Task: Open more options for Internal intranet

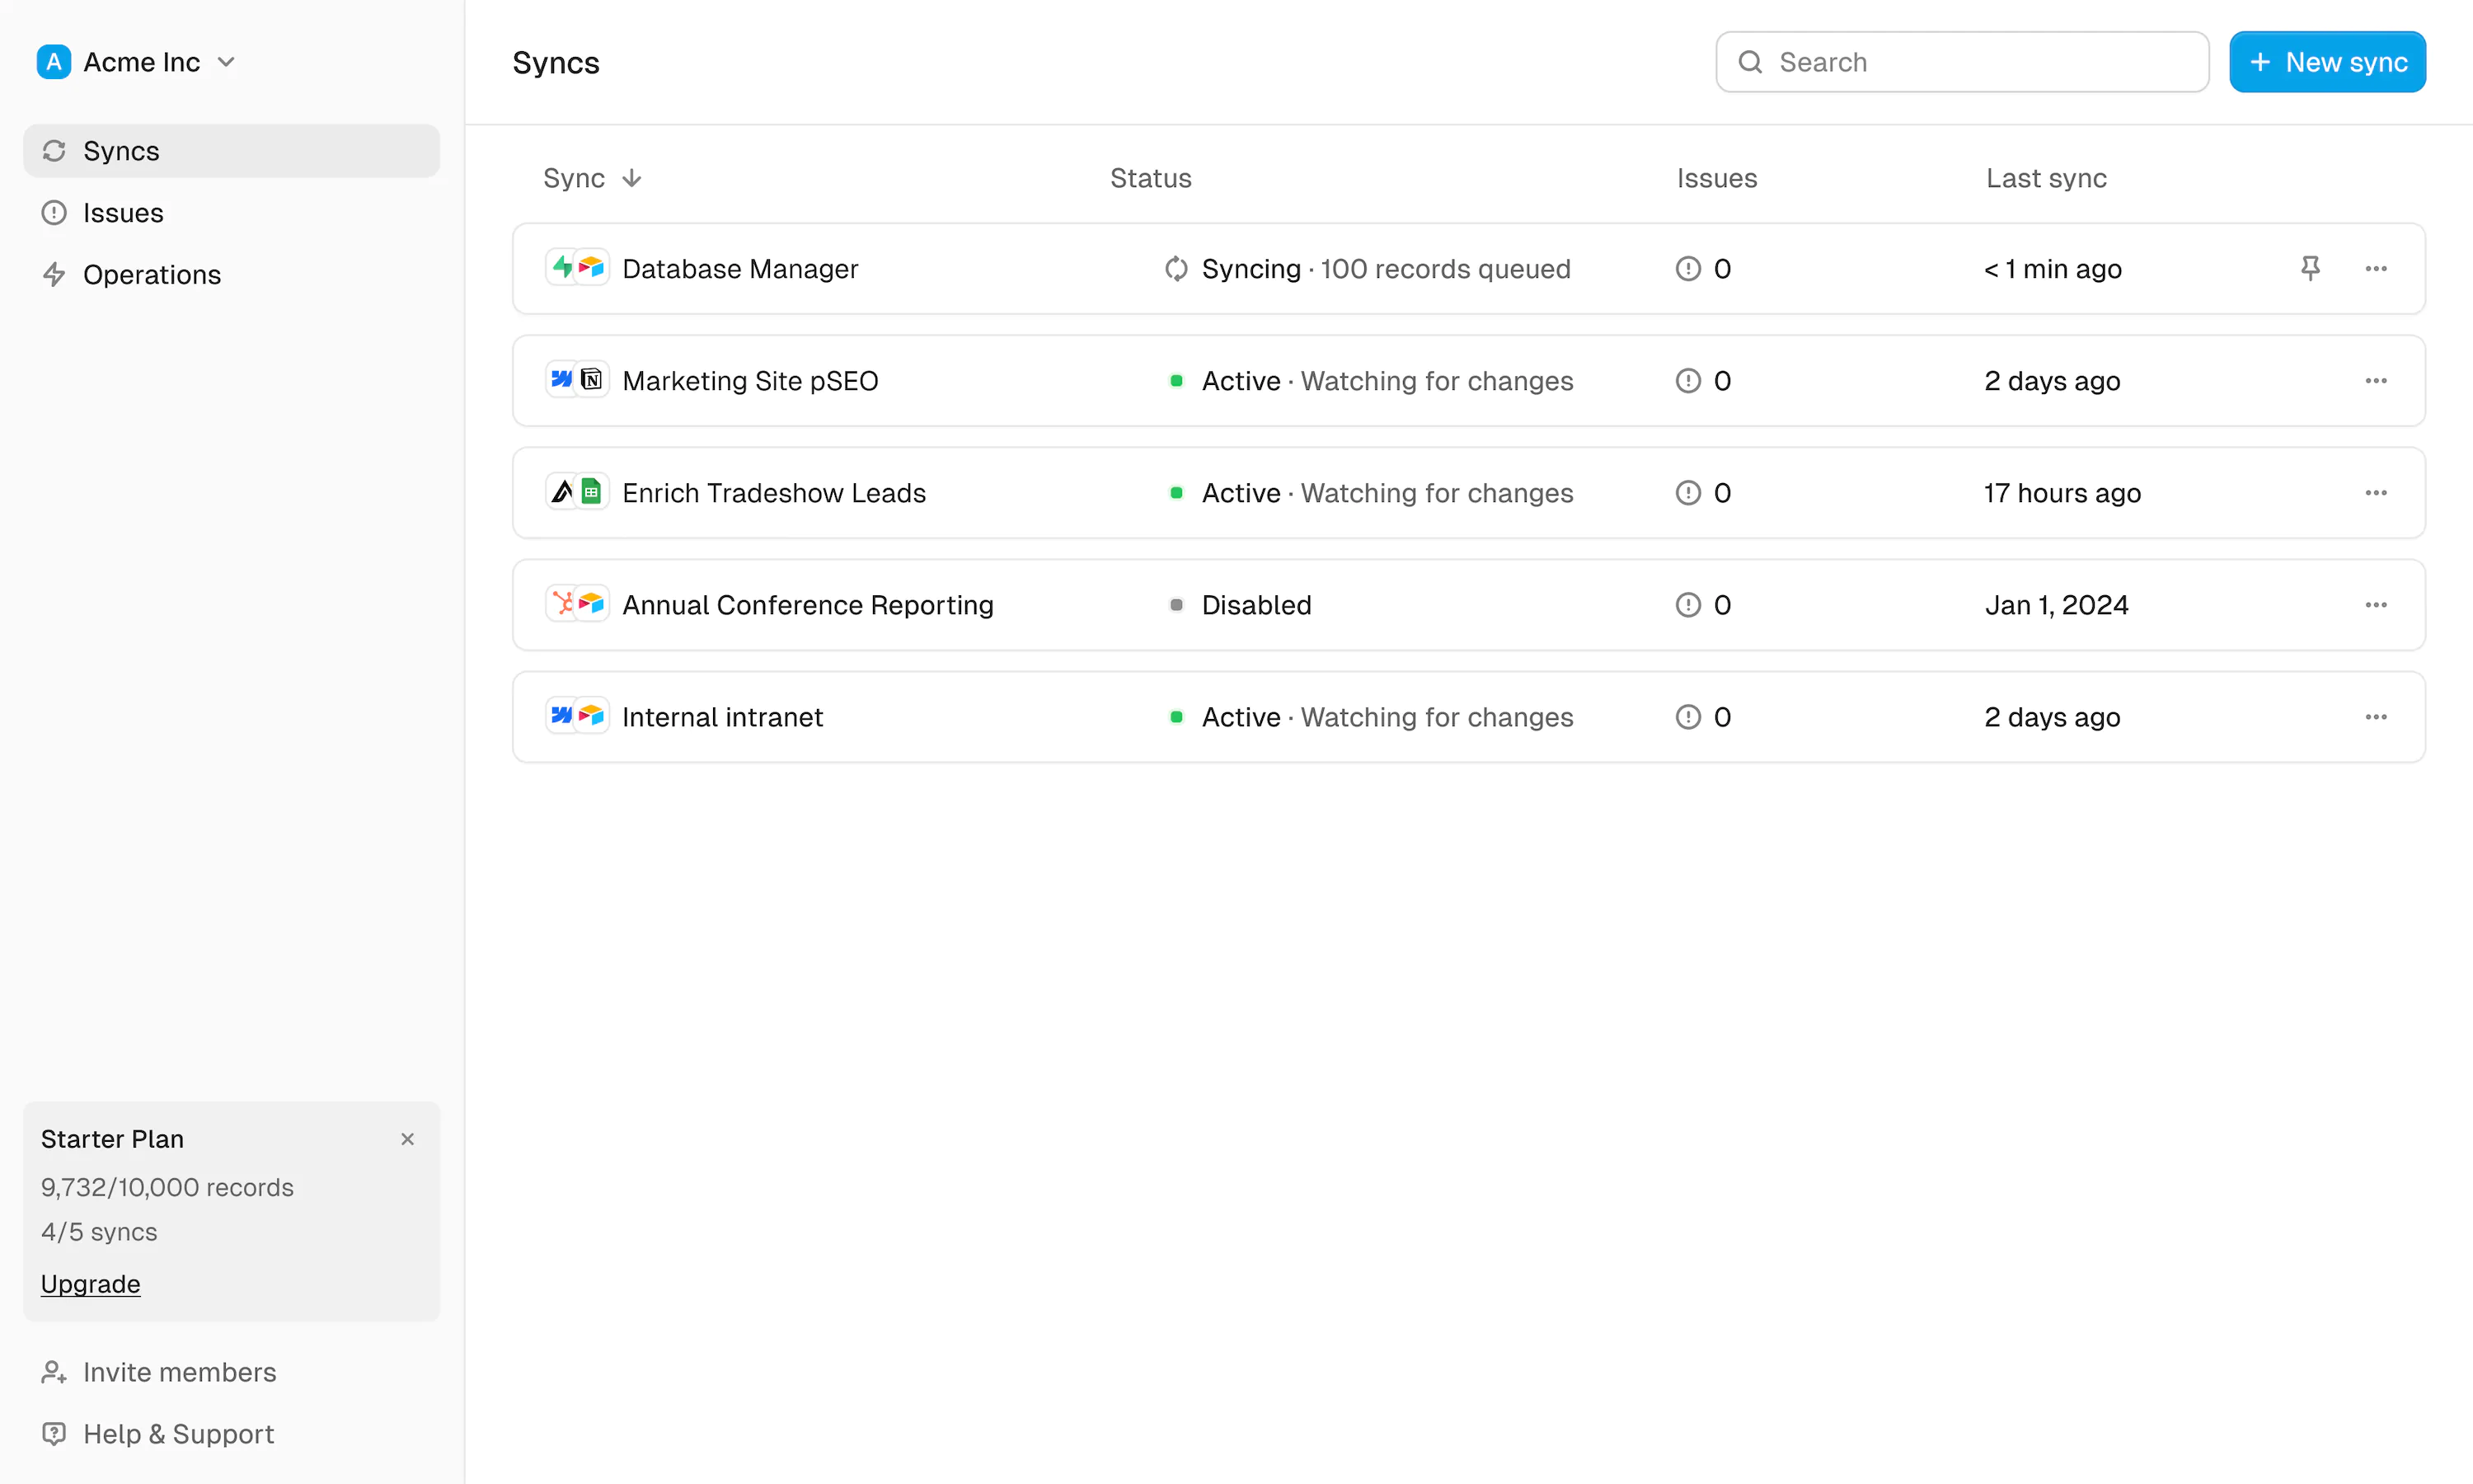Action: pyautogui.click(x=2376, y=716)
